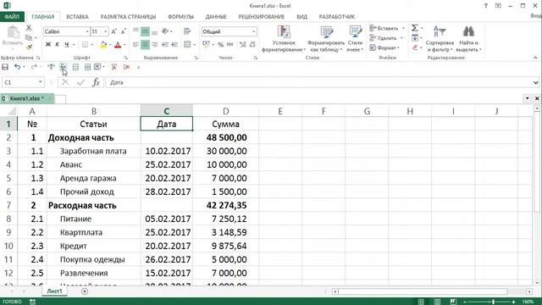Click the orientation (angled text) icon
Screen dimensions: 542x305
pyautogui.click(x=165, y=31)
